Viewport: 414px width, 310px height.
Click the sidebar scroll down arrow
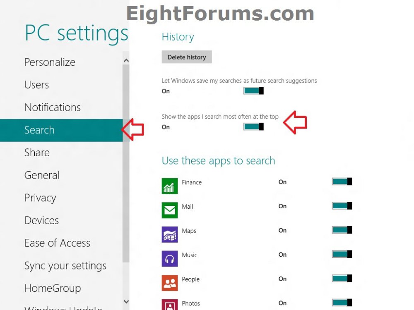(126, 302)
